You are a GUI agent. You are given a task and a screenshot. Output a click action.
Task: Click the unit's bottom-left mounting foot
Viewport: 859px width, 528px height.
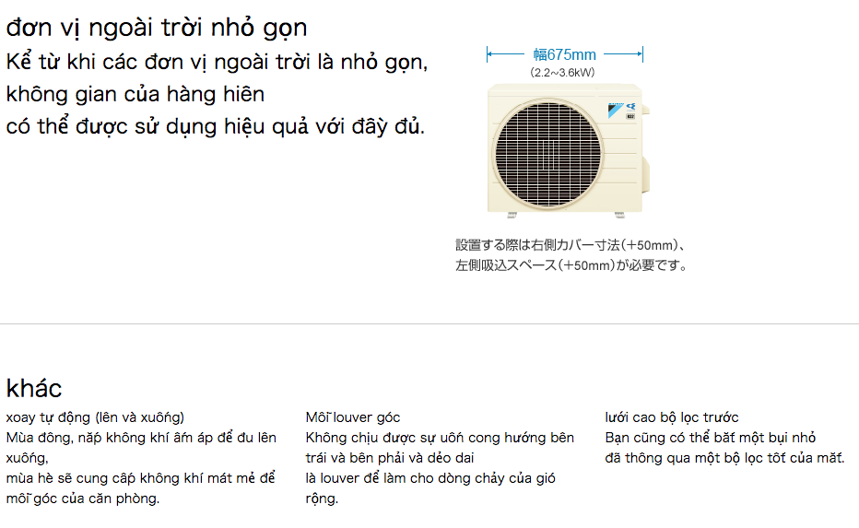tap(512, 216)
